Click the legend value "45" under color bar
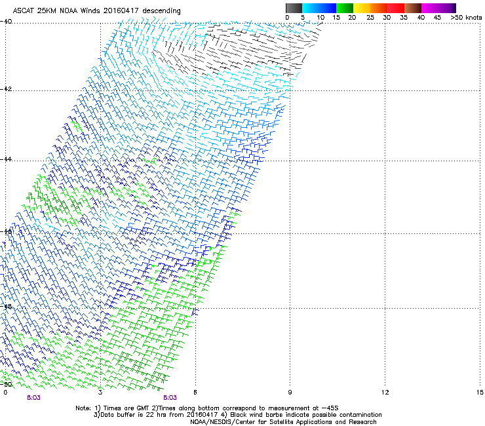The image size is (485, 426). tap(437, 18)
